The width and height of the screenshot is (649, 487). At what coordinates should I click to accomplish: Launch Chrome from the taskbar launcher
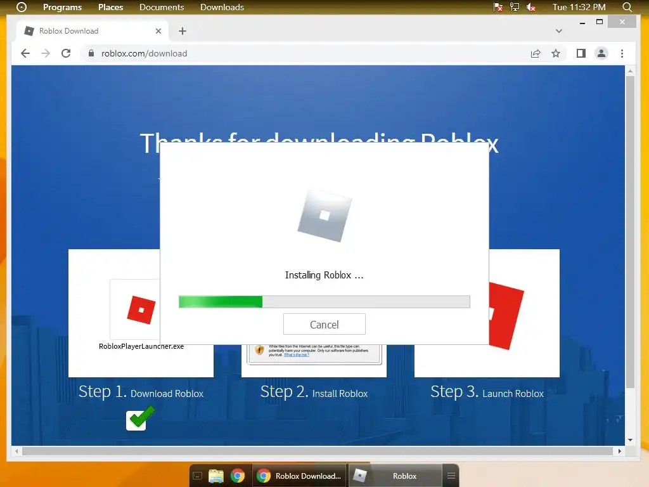click(x=238, y=476)
